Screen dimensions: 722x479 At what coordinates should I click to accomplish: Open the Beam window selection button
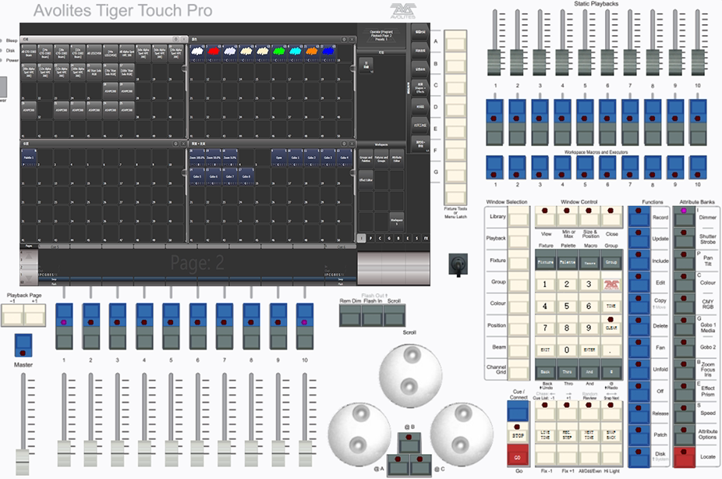click(x=518, y=349)
